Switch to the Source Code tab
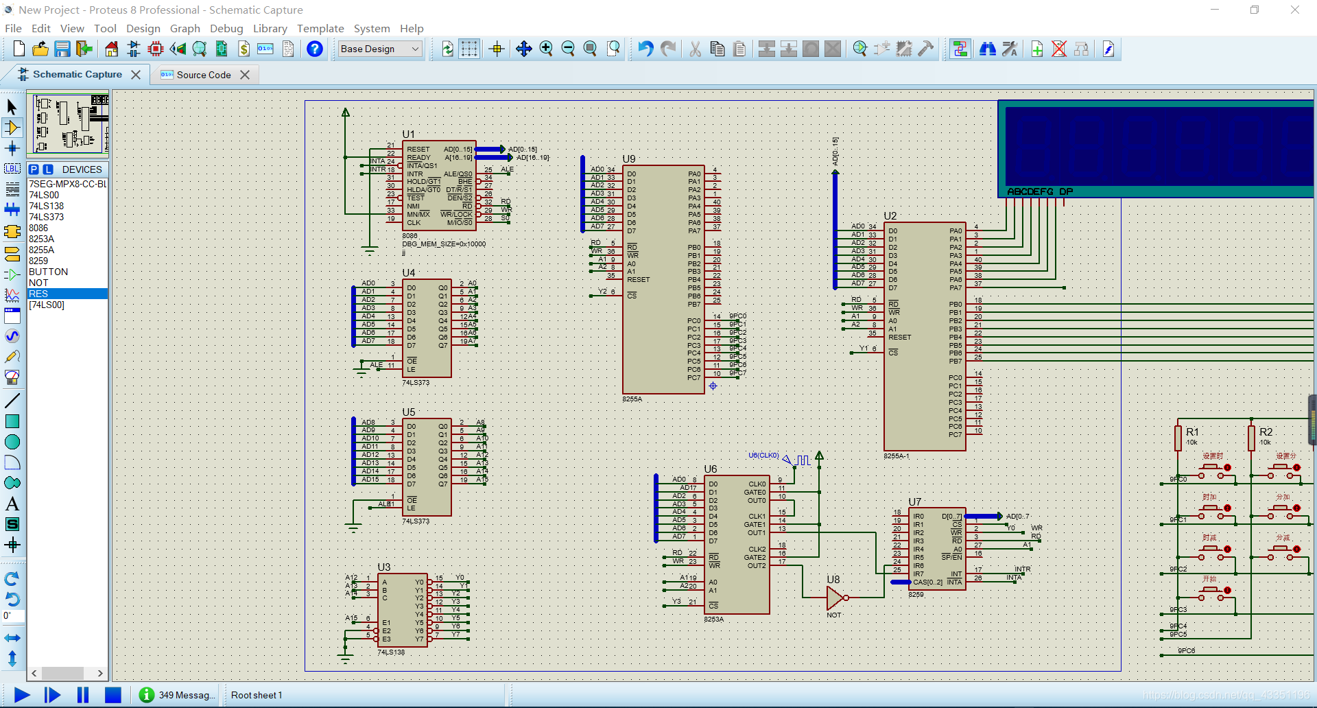The height and width of the screenshot is (708, 1317). [x=203, y=75]
